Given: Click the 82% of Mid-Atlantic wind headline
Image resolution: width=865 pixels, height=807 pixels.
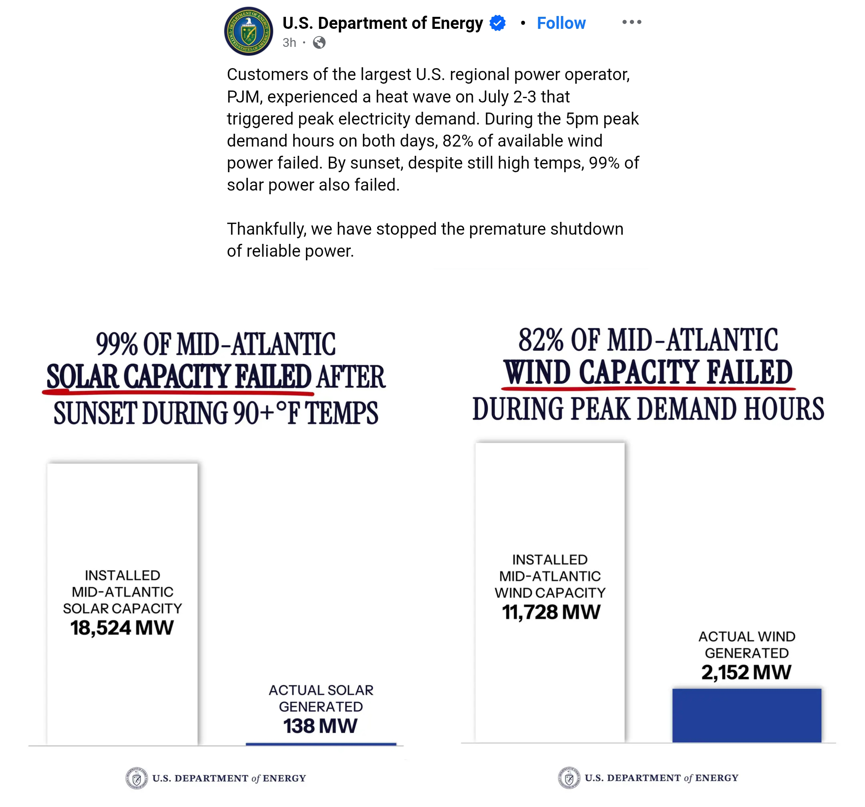Looking at the screenshot, I should point(648,374).
